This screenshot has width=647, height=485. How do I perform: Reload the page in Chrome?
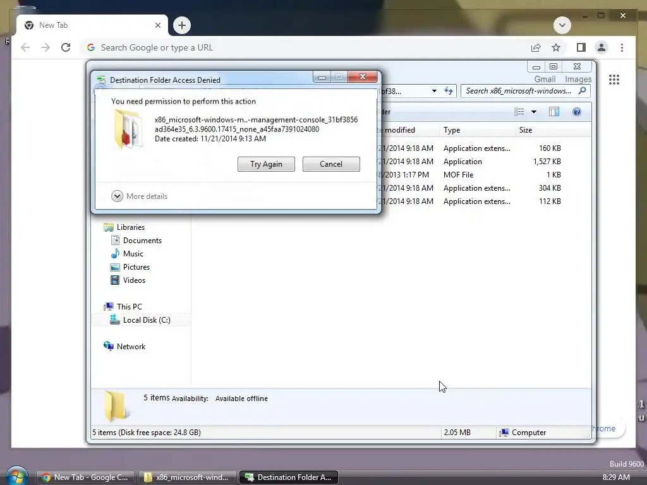click(66, 47)
